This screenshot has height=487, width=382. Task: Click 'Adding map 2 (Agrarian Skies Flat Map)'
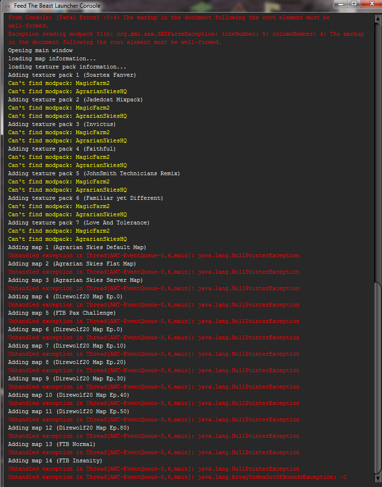point(72,264)
